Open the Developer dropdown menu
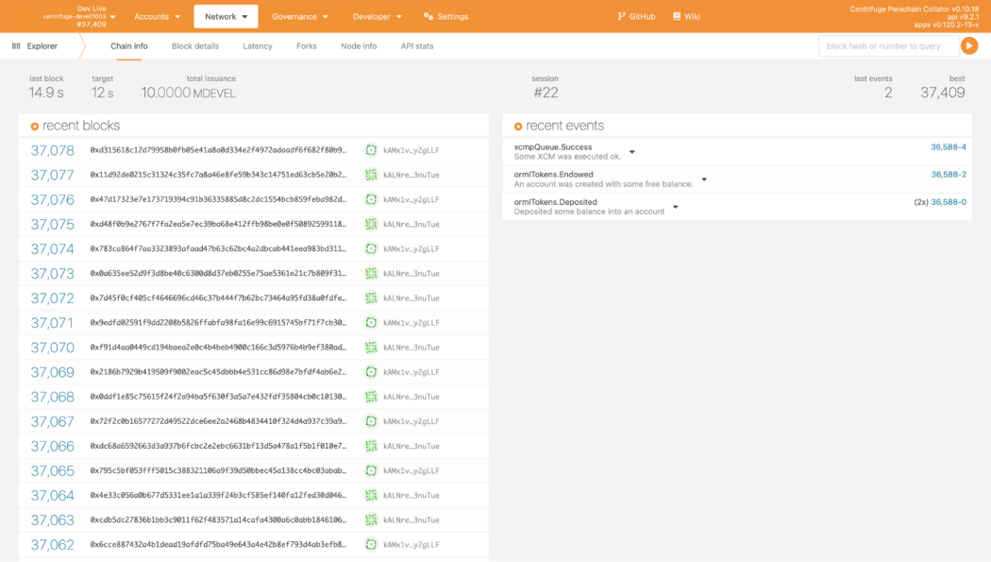The width and height of the screenshot is (991, 562). (x=377, y=16)
